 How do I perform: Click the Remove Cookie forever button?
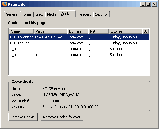click(x=62, y=117)
